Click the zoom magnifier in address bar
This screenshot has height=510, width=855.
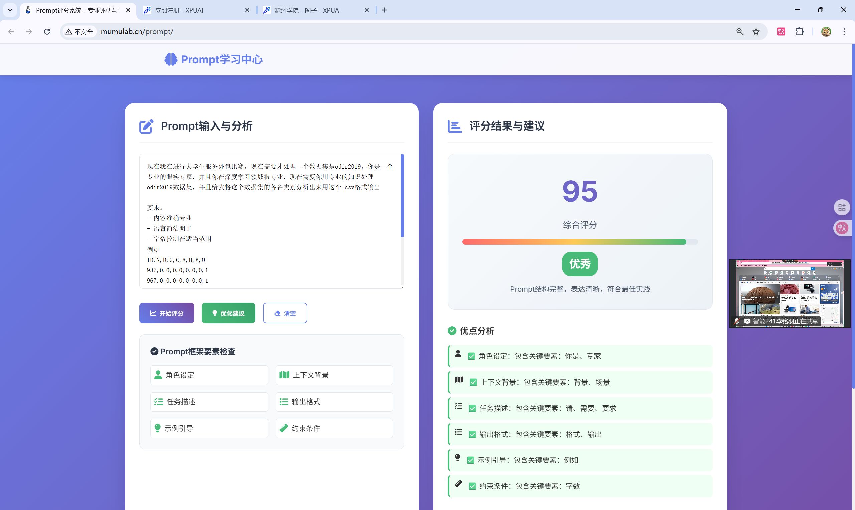[x=740, y=32]
